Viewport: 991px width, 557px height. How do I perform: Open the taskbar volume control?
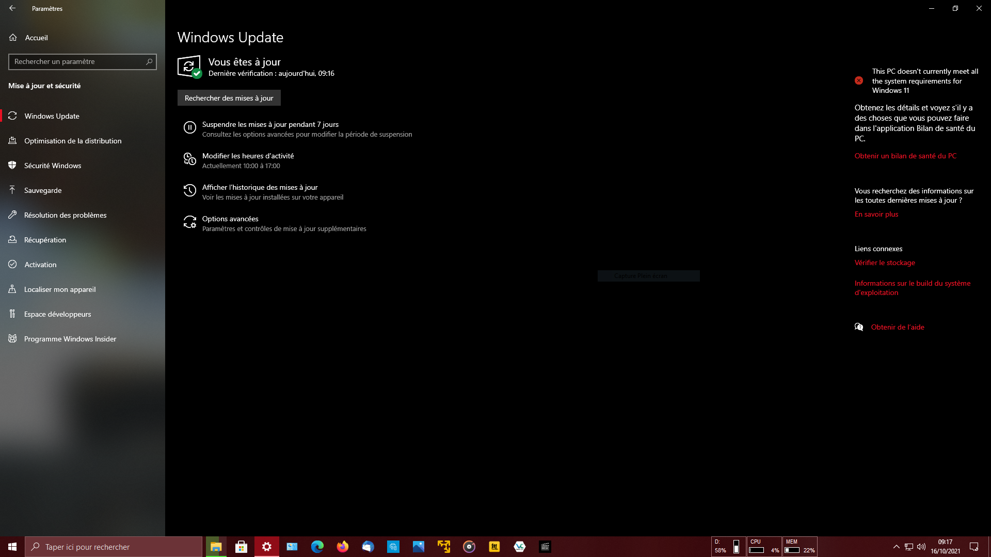[x=921, y=547]
